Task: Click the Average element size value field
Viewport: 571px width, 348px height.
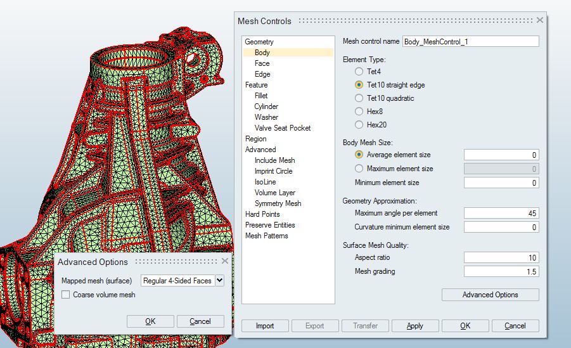Action: click(x=501, y=155)
